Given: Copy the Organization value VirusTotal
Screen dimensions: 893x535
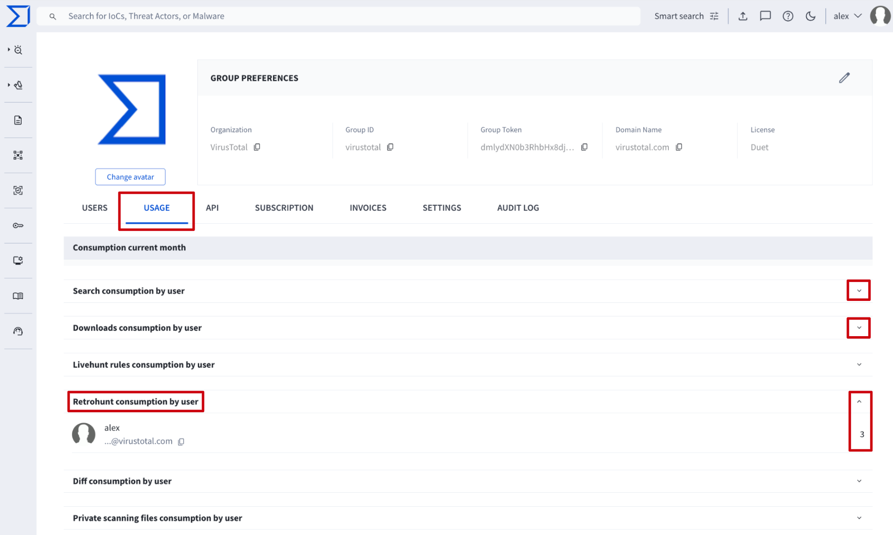Looking at the screenshot, I should (257, 147).
